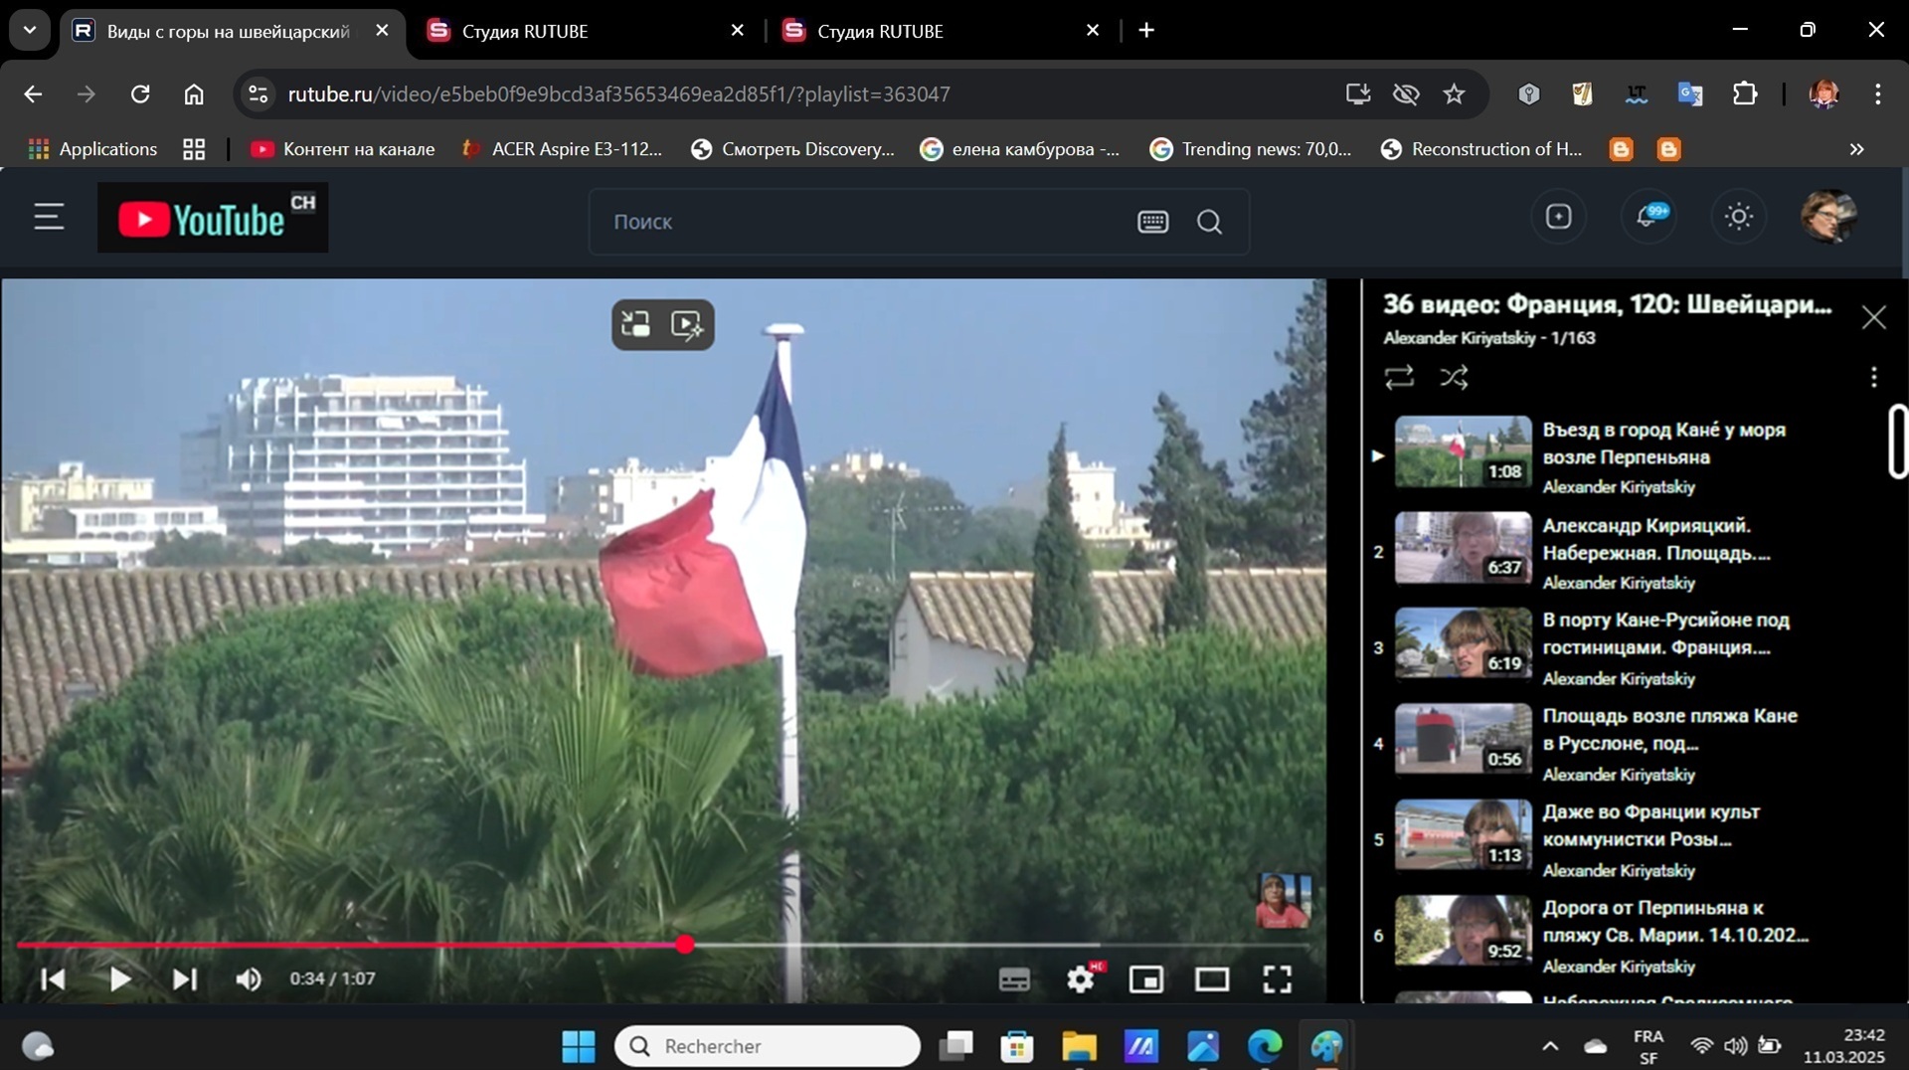Click thumbnail with 6:19 duration
The image size is (1909, 1070).
[x=1464, y=643]
